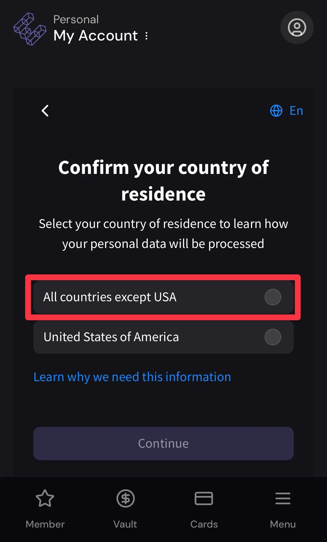The width and height of the screenshot is (327, 542).
Task: Switch to the Cards tab label
Action: (x=204, y=524)
